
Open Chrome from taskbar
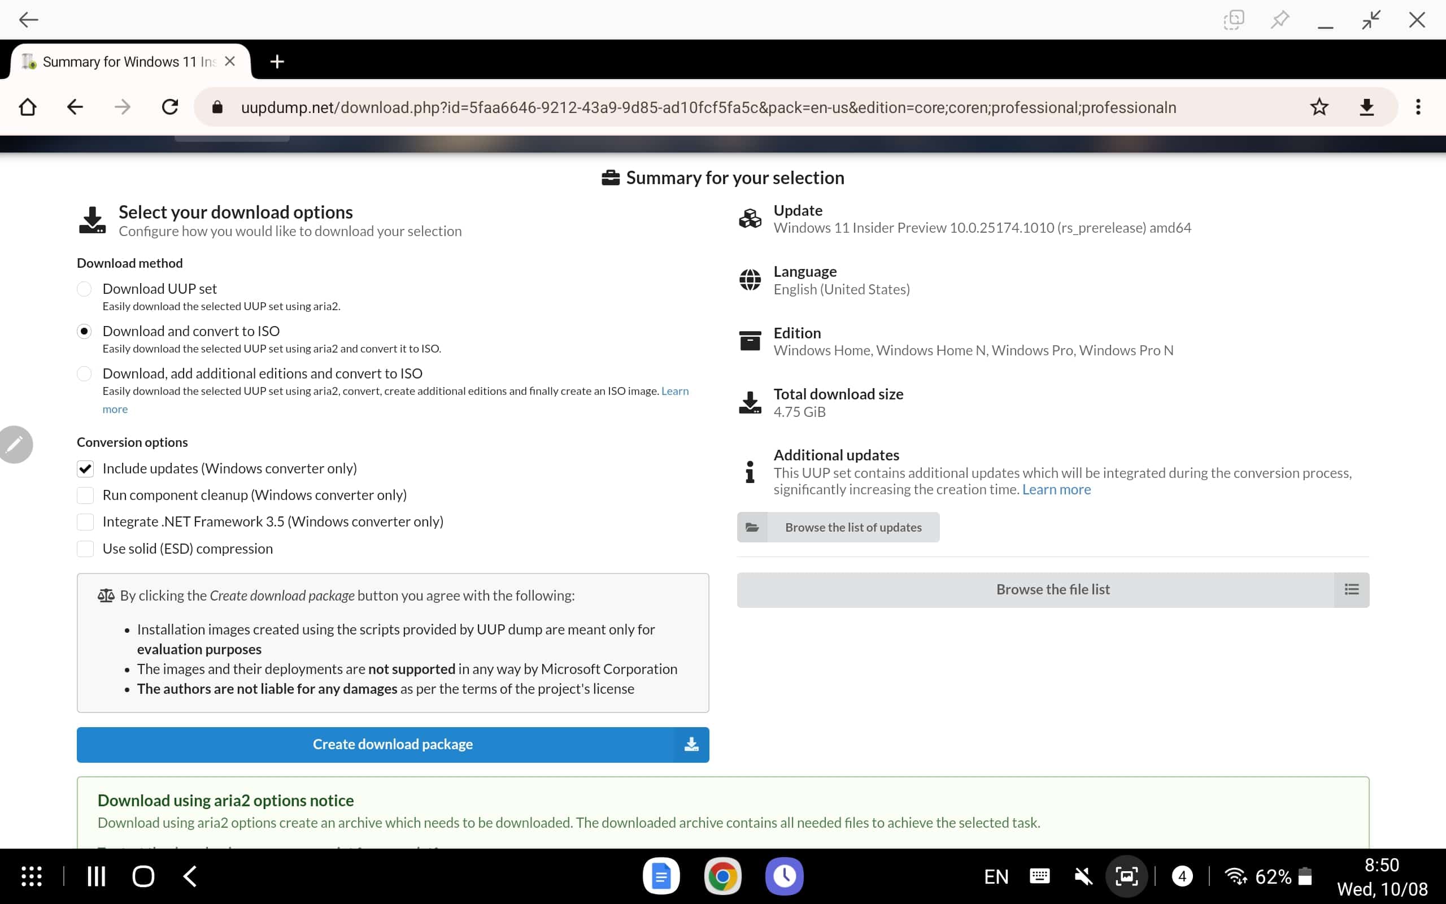click(x=723, y=876)
